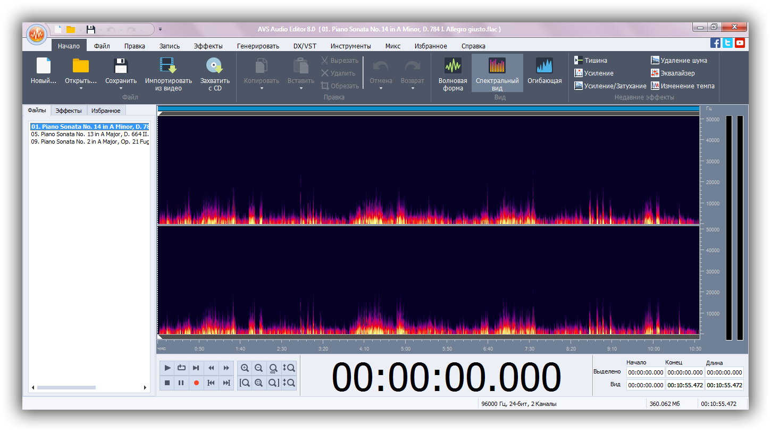Click the zoom out magnifier icon

(259, 368)
